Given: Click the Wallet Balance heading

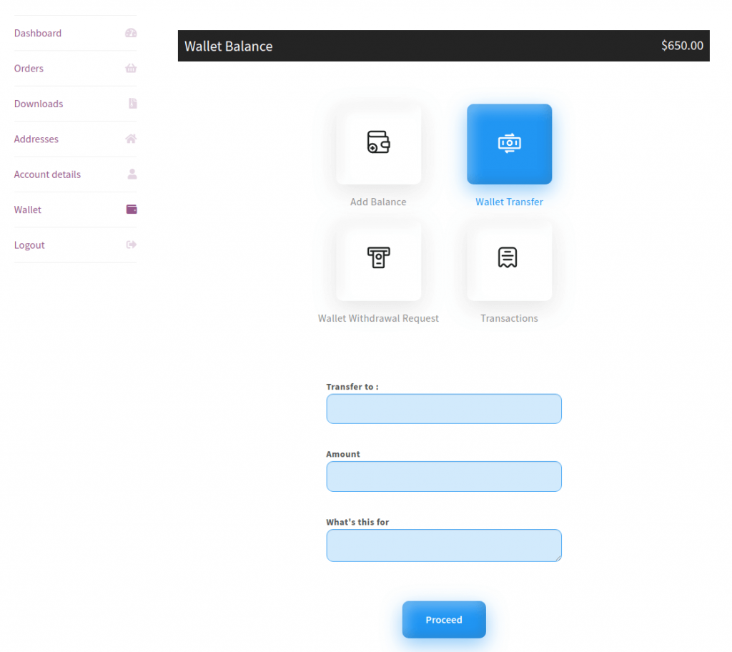Looking at the screenshot, I should pyautogui.click(x=228, y=46).
